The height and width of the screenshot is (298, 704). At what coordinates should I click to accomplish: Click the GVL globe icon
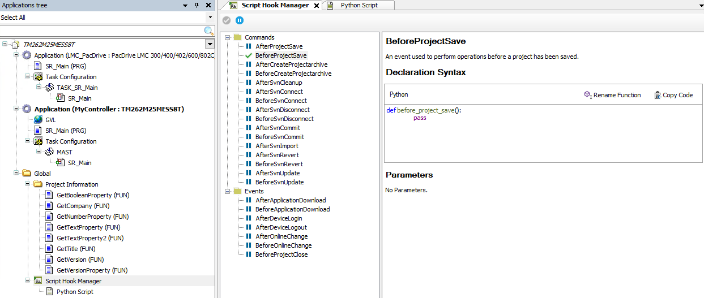pyautogui.click(x=38, y=120)
